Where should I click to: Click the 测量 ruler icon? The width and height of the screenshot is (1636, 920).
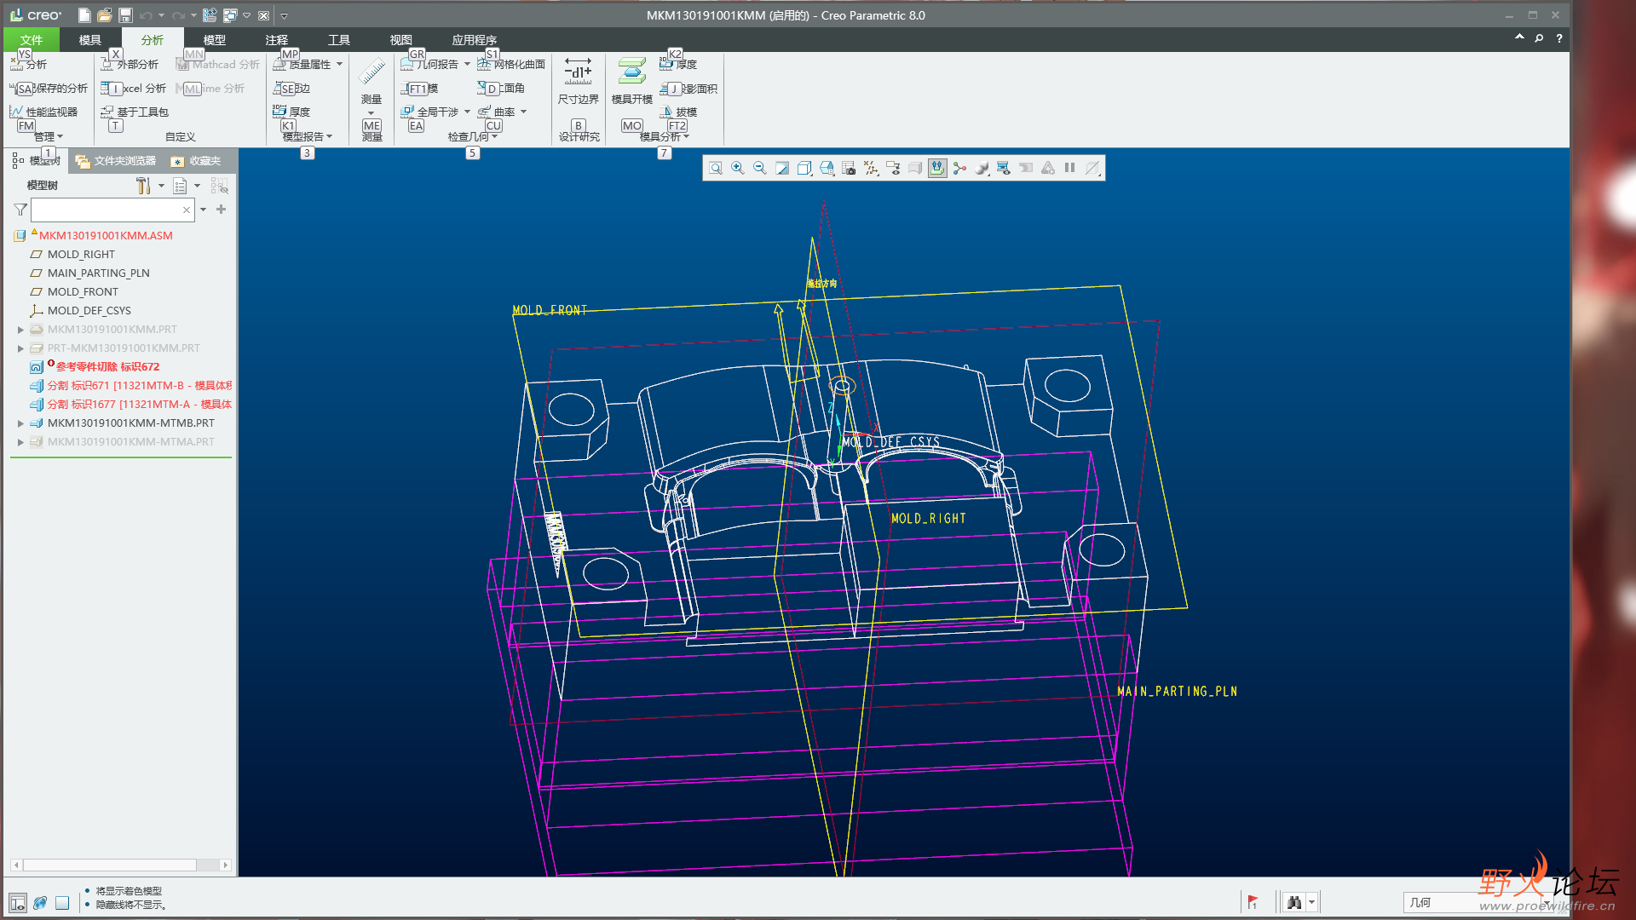[x=372, y=72]
